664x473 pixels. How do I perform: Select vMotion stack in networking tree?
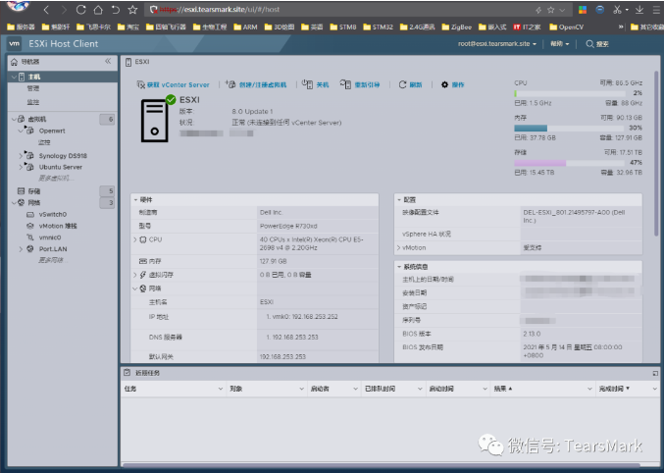click(x=58, y=226)
